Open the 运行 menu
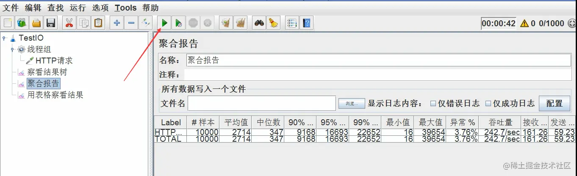This screenshot has height=176, width=577. click(78, 8)
